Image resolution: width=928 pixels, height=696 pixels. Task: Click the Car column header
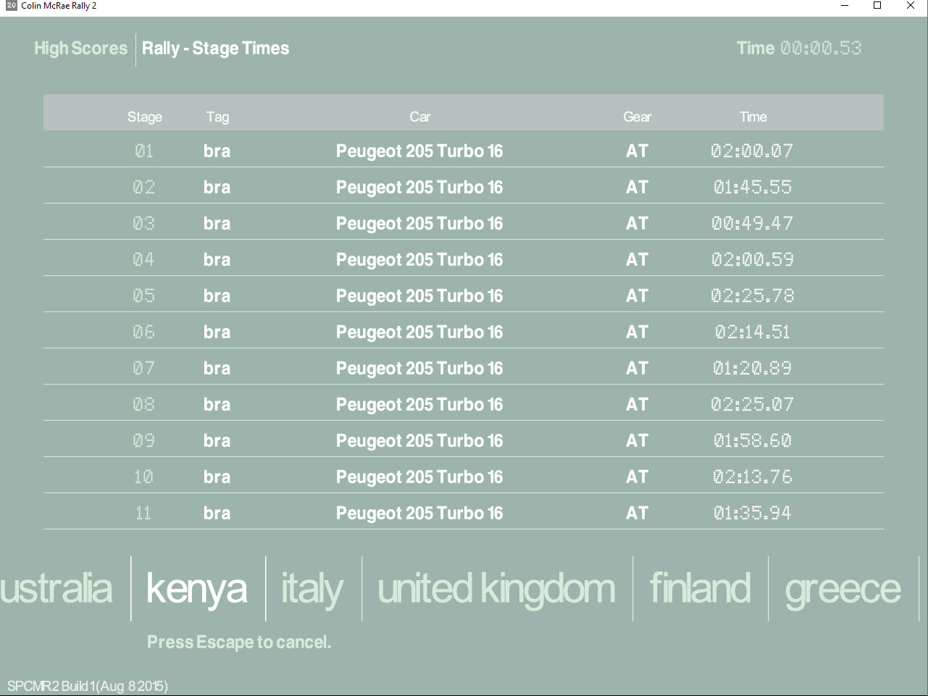tap(419, 117)
